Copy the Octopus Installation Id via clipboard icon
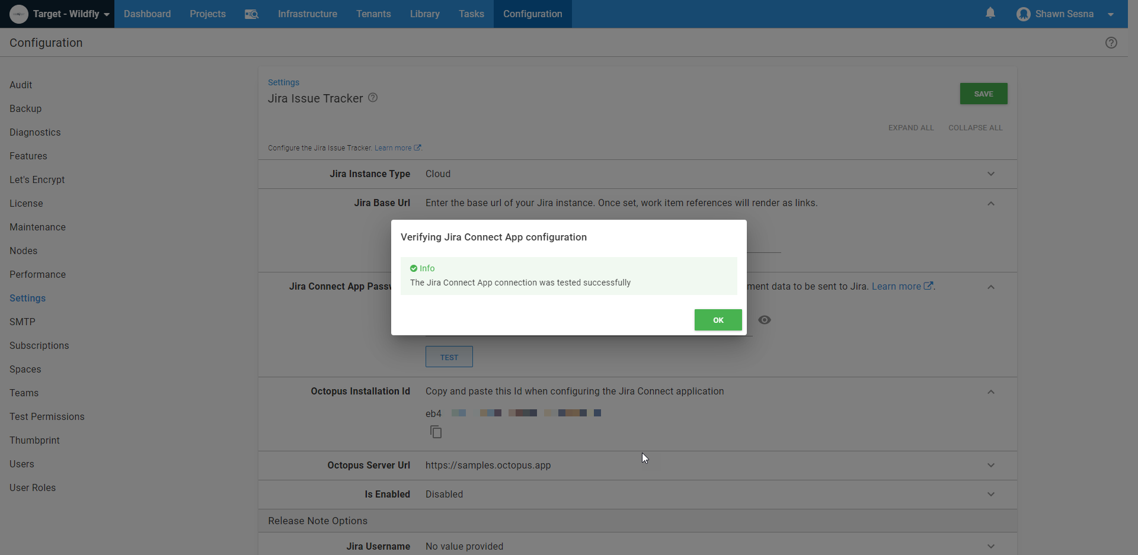1138x555 pixels. (x=436, y=432)
